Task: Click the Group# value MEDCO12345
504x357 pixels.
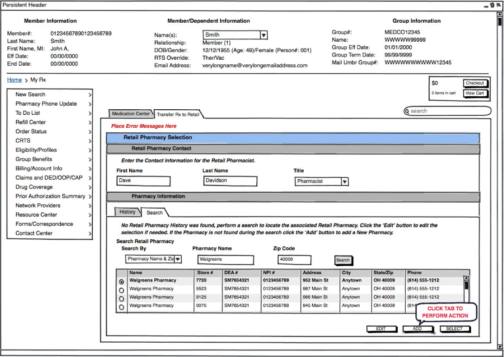Action: pos(402,32)
